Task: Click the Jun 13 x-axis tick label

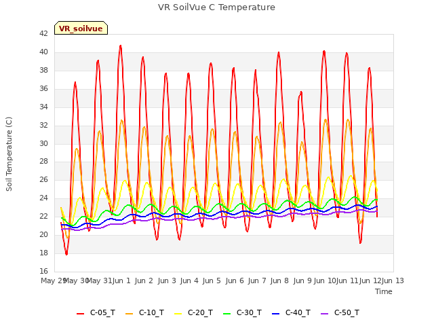Action: [x=393, y=280]
